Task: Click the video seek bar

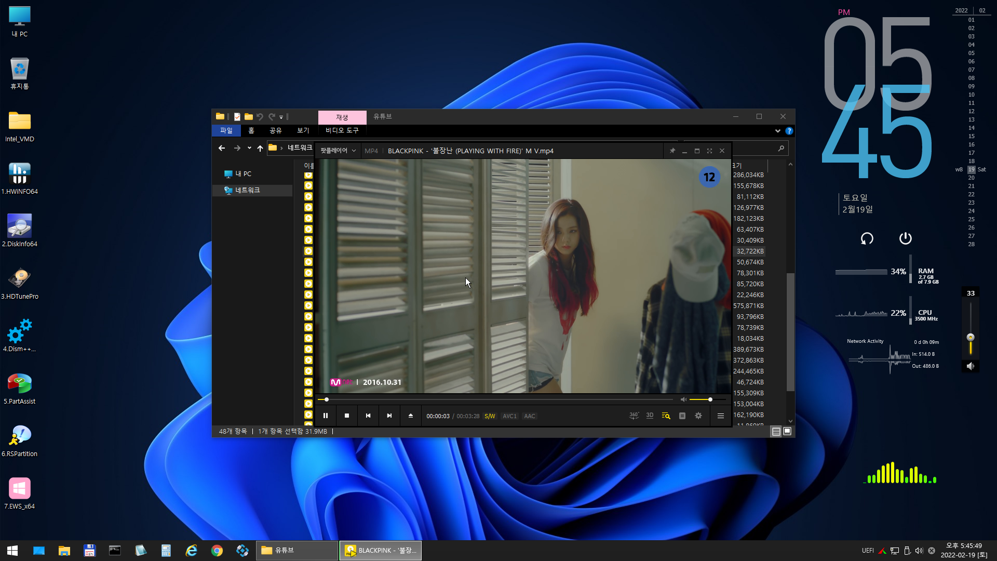Action: coord(495,399)
